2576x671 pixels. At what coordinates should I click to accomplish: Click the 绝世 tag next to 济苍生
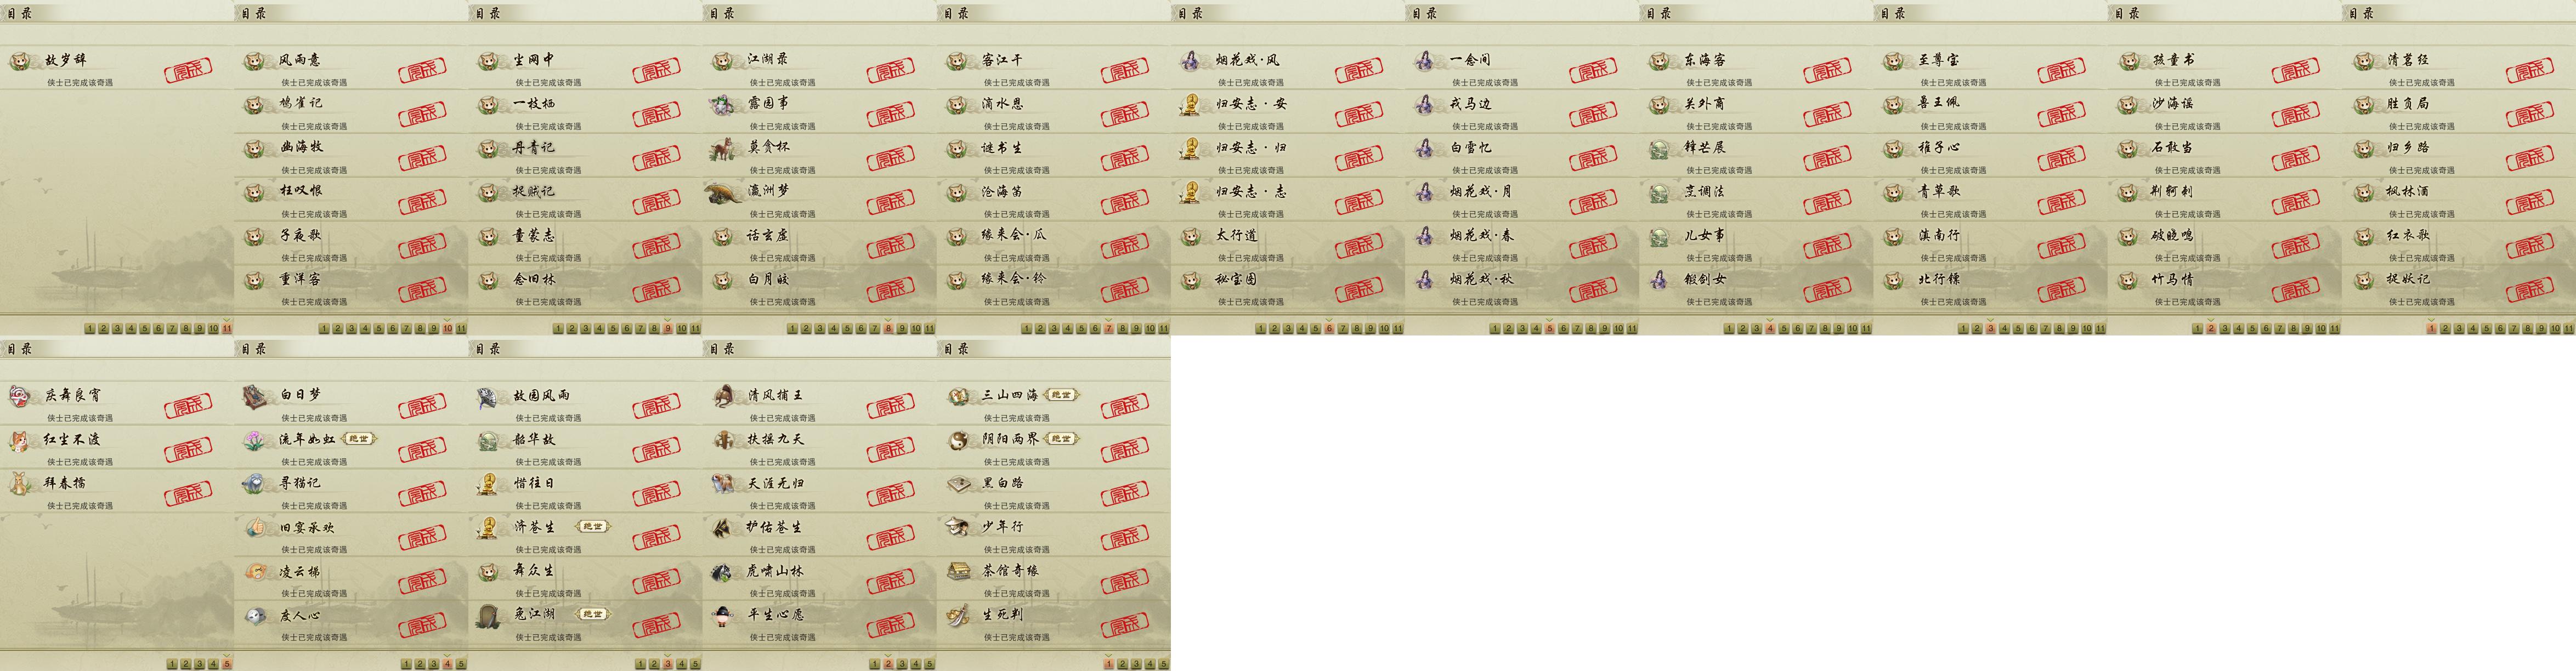tap(592, 527)
